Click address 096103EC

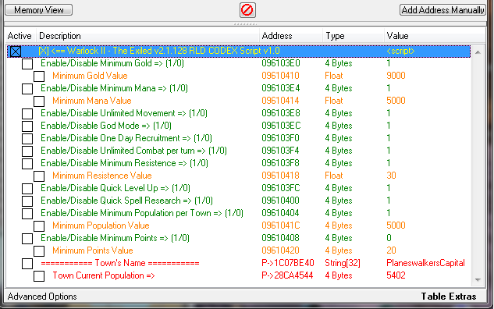tap(281, 126)
